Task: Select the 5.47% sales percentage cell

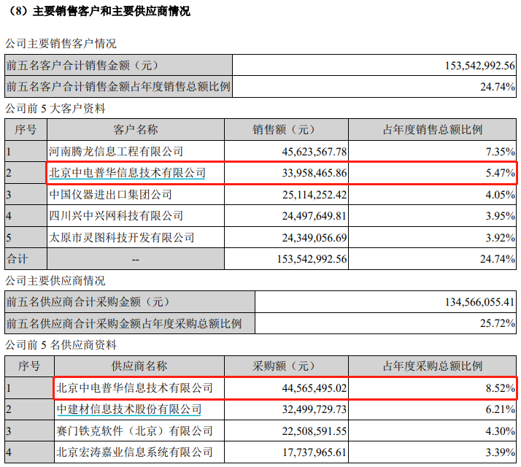Action: point(502,174)
